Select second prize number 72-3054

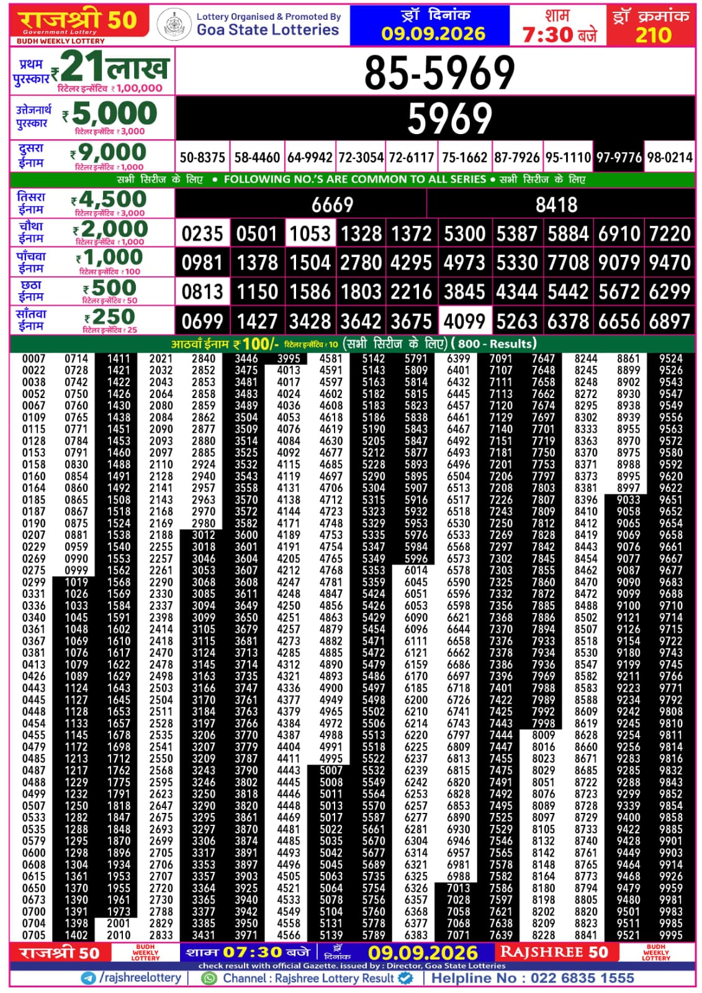click(x=361, y=157)
